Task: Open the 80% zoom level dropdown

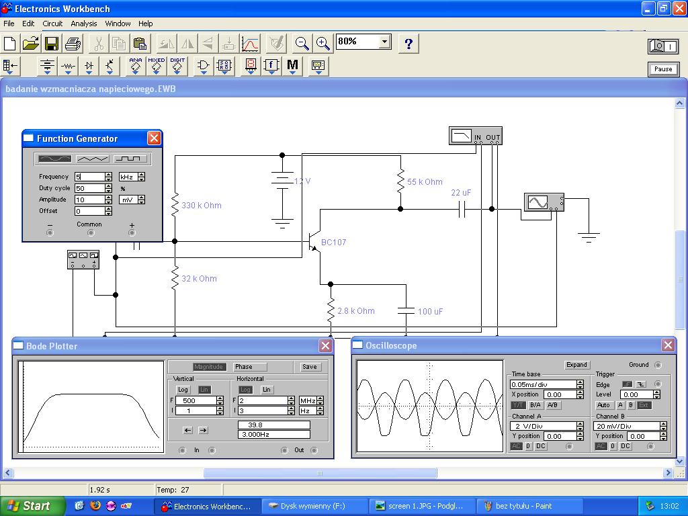Action: (384, 42)
